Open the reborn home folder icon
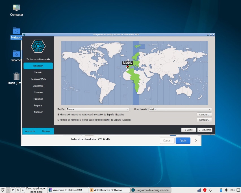 (x=16, y=56)
